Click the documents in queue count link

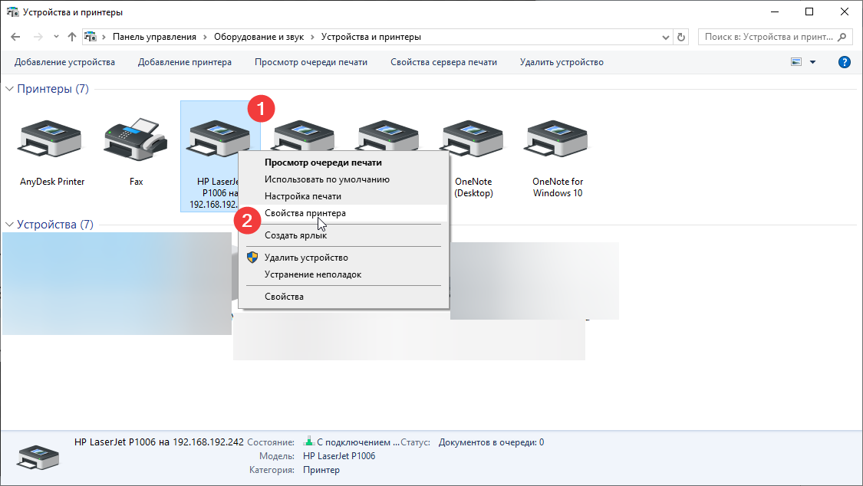point(541,442)
